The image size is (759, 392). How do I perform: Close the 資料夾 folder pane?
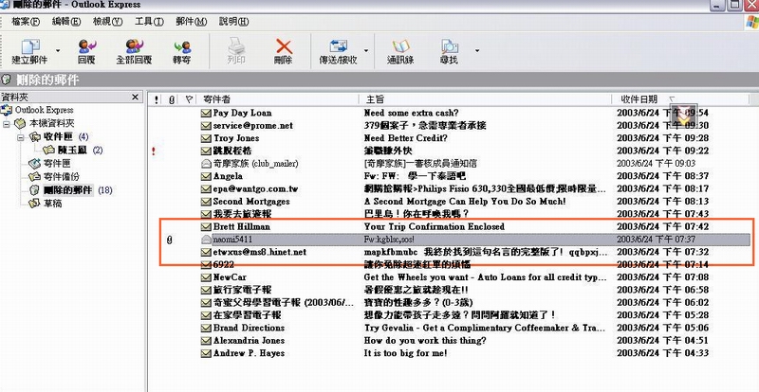(136, 98)
